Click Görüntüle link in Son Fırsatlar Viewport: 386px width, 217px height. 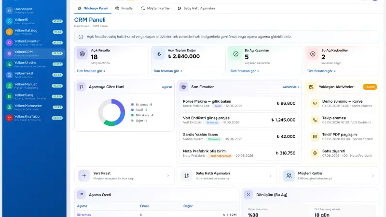291,87
